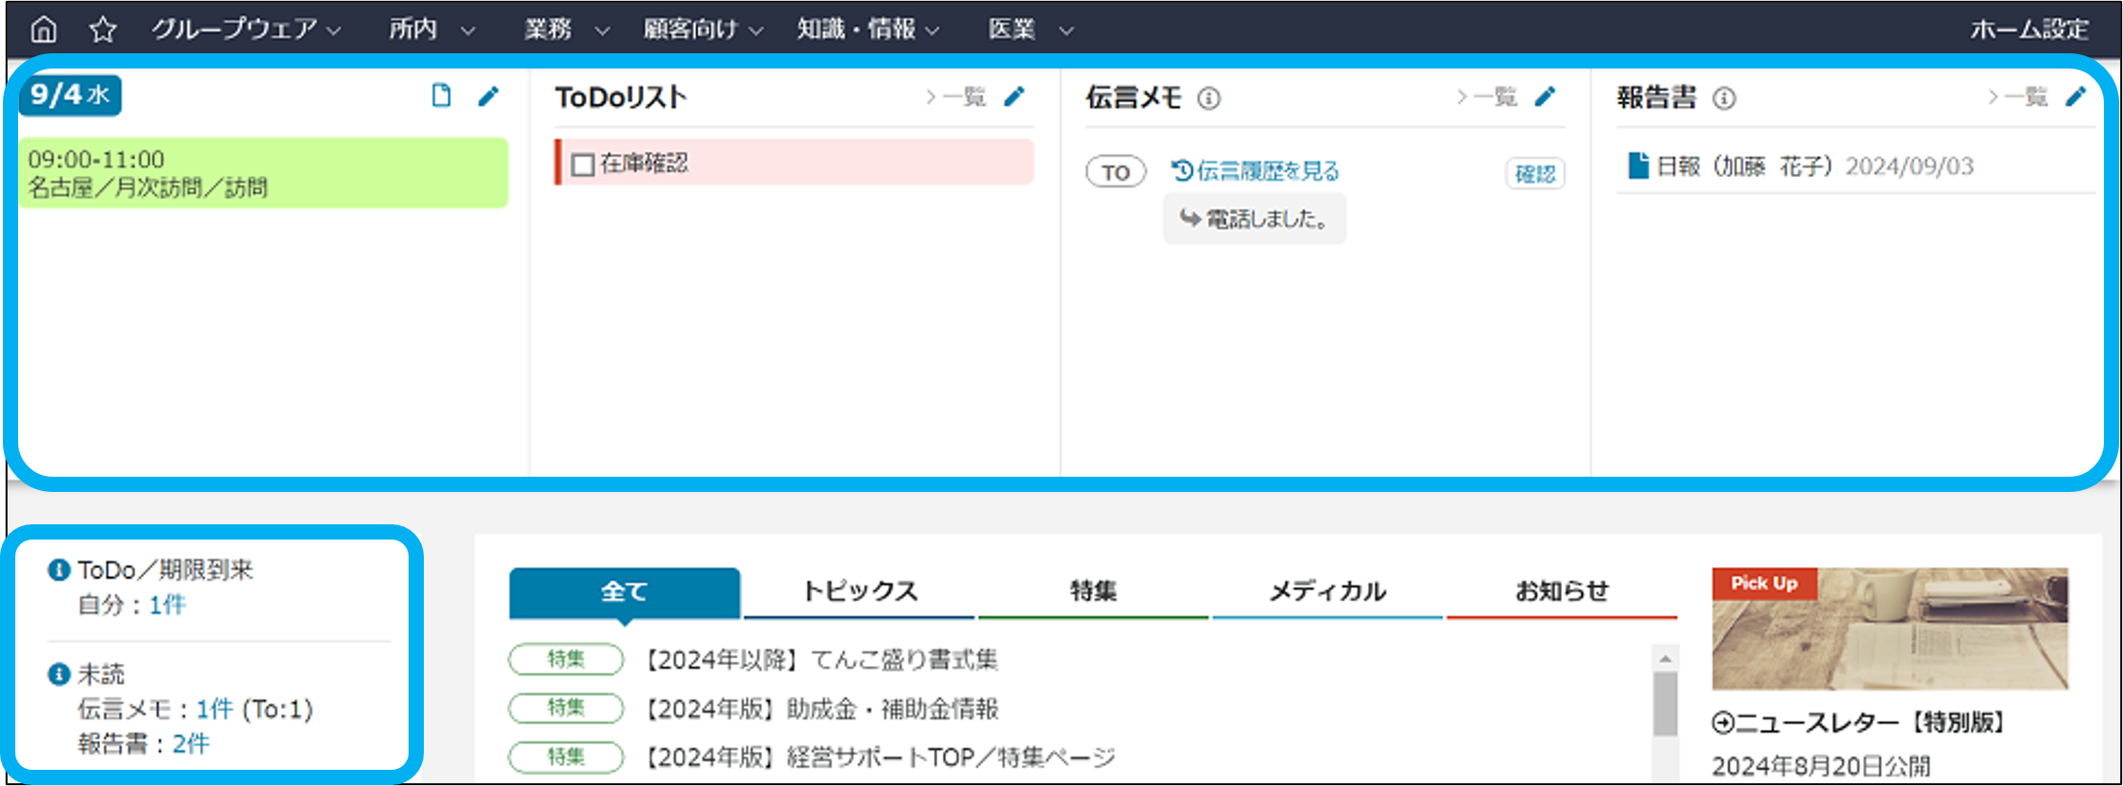The height and width of the screenshot is (786, 2123).
Task: Click the home icon in navigation bar
Action: tap(44, 29)
